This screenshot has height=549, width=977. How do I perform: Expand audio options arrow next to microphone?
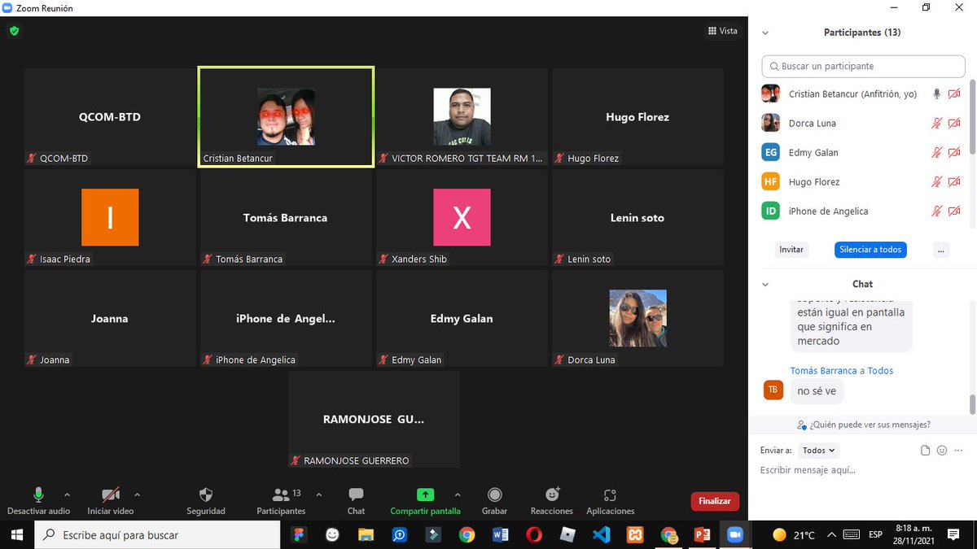(x=67, y=494)
